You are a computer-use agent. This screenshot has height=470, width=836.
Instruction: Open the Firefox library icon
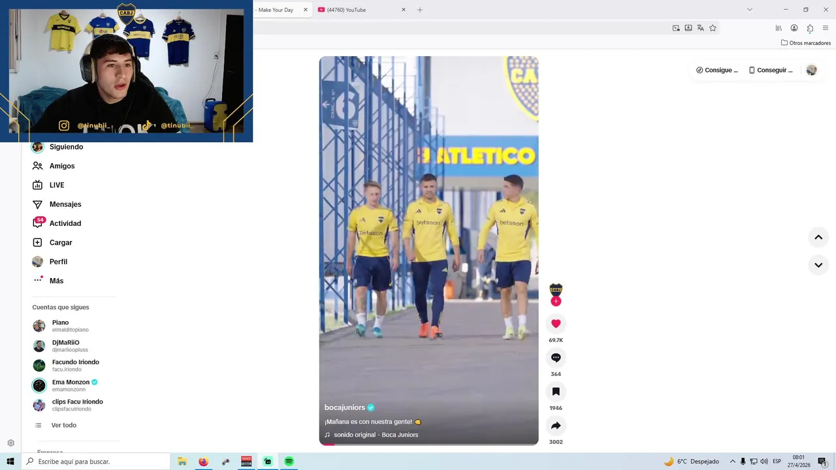(x=779, y=28)
